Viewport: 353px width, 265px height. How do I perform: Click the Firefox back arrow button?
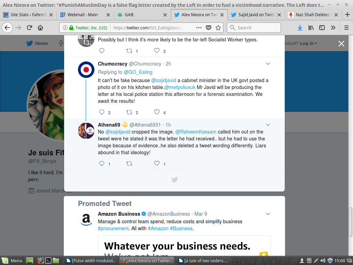(7, 28)
